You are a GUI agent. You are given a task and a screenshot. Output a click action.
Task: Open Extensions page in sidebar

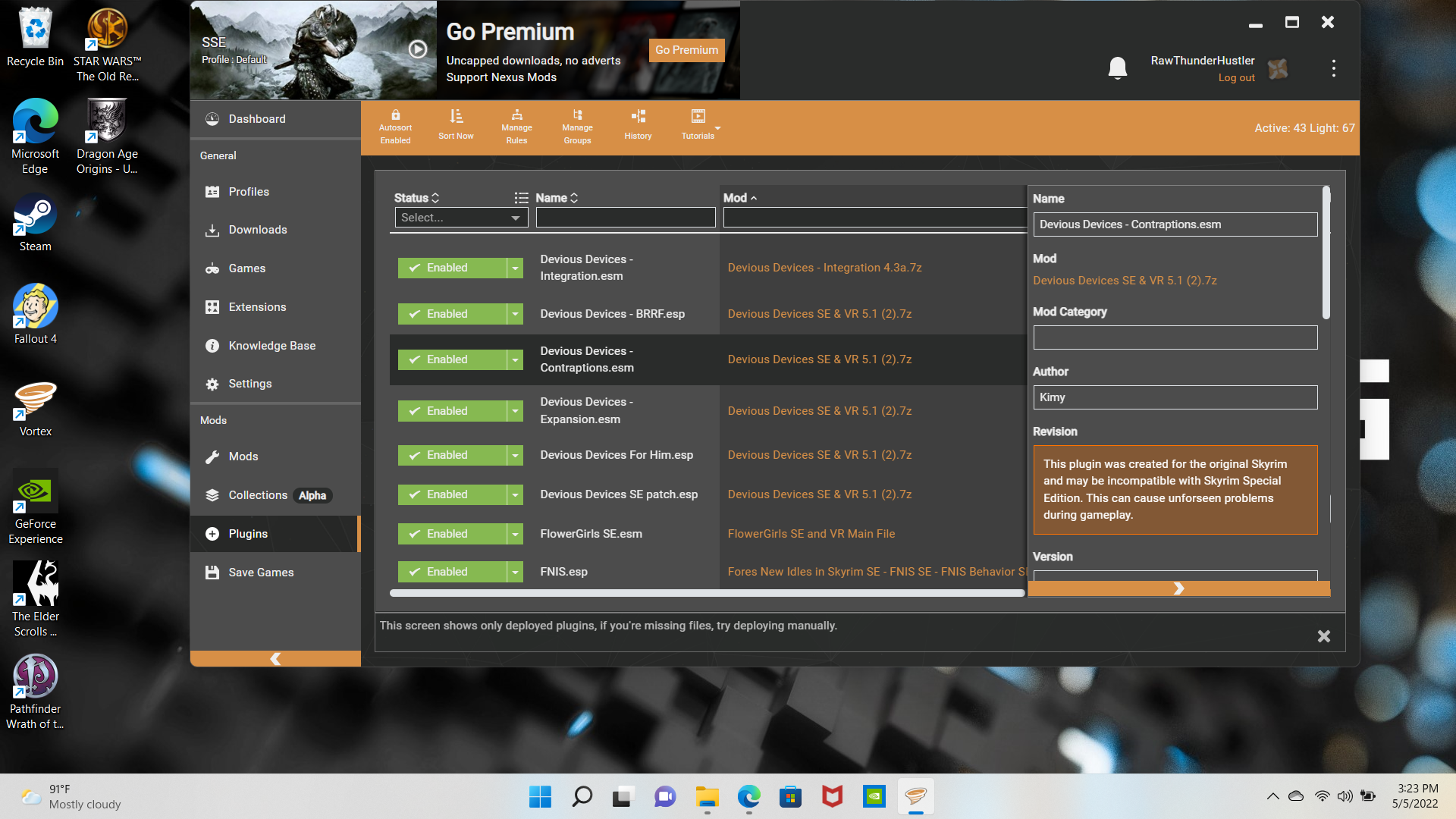click(x=275, y=307)
